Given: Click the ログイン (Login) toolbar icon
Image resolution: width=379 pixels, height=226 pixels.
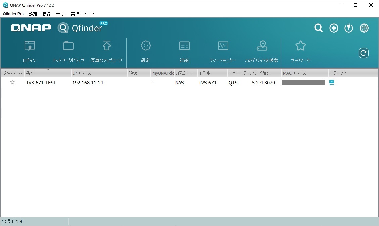Looking at the screenshot, I should click(30, 46).
